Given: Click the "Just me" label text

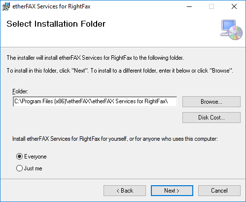Looking at the screenshot, I should click(33, 168).
